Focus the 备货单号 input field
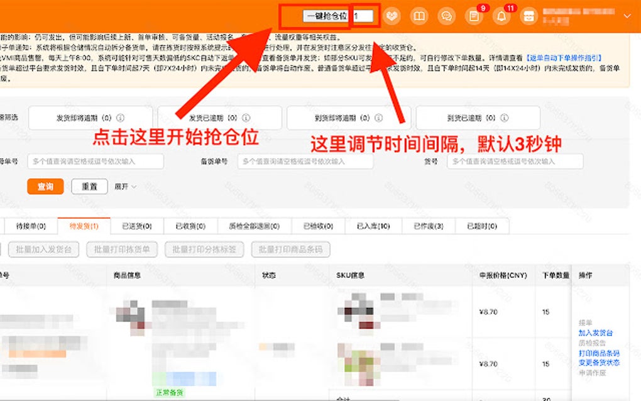This screenshot has height=401, width=641. (305, 162)
